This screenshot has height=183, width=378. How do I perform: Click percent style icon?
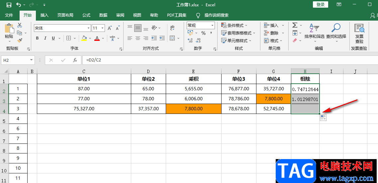(204, 33)
